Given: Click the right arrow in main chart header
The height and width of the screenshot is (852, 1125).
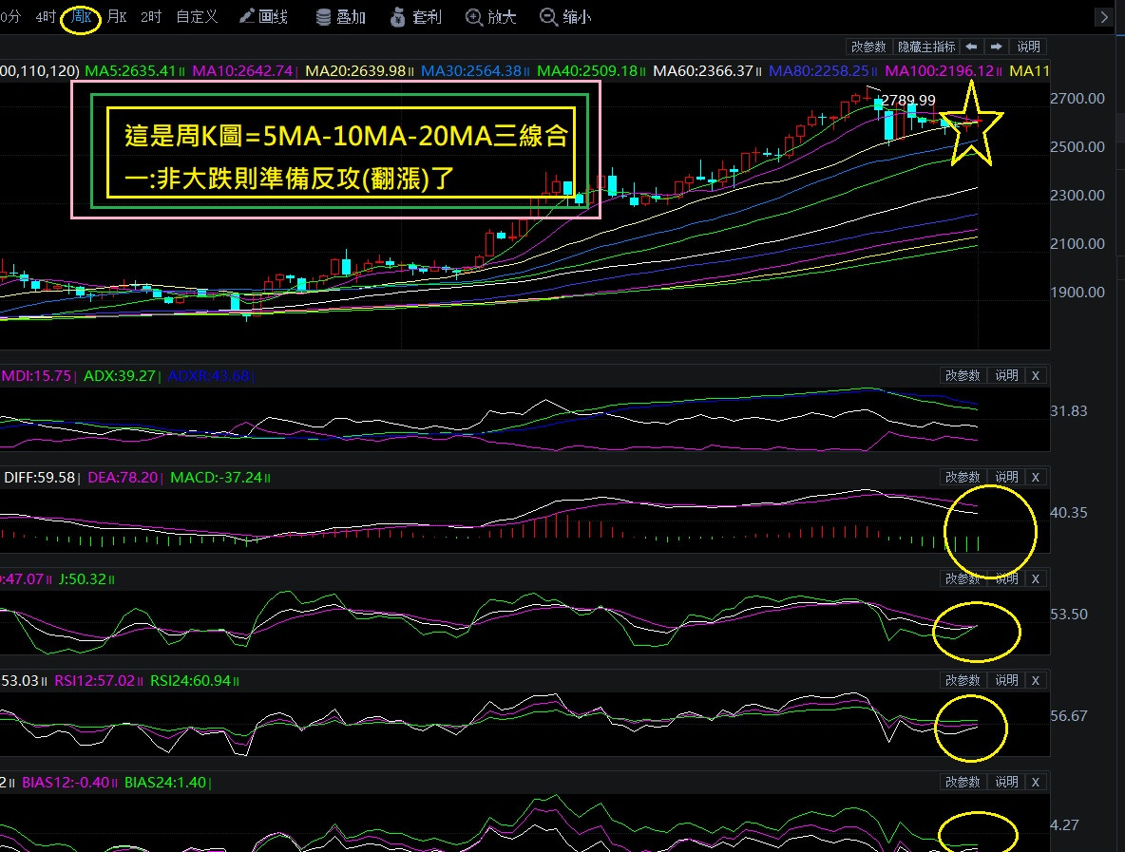Looking at the screenshot, I should tap(996, 47).
